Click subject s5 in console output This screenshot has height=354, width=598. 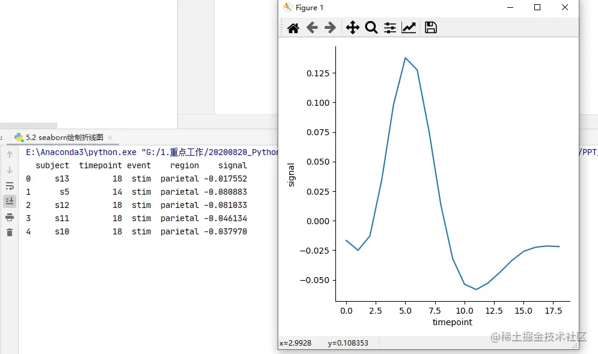tap(64, 192)
